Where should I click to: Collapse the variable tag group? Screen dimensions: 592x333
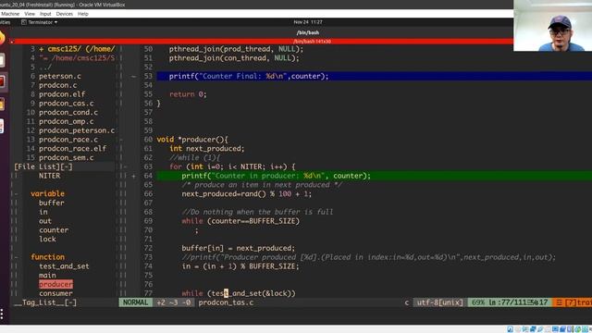[16, 193]
